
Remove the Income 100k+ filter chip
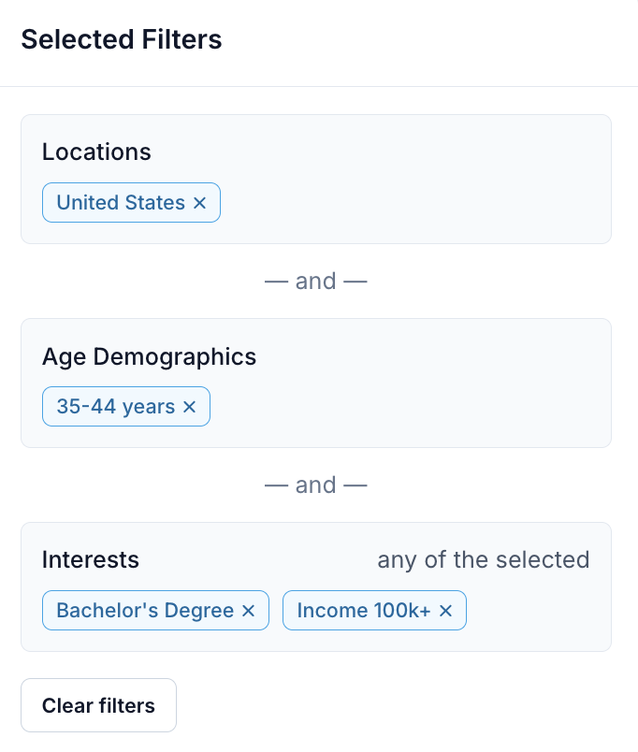[x=445, y=611]
